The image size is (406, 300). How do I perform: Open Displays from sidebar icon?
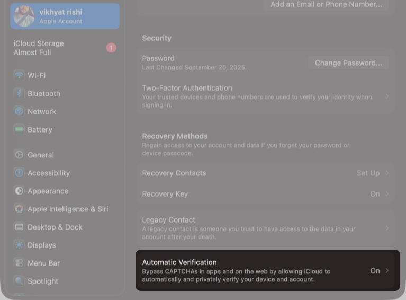(19, 245)
